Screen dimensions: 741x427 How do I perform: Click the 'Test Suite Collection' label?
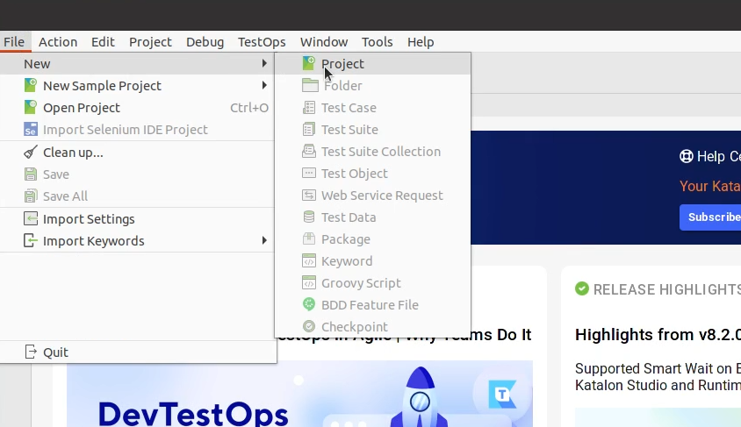click(381, 152)
